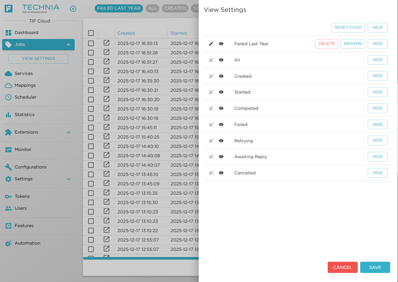Open the Scheduler section
This screenshot has height=282, width=398.
pos(25,97)
